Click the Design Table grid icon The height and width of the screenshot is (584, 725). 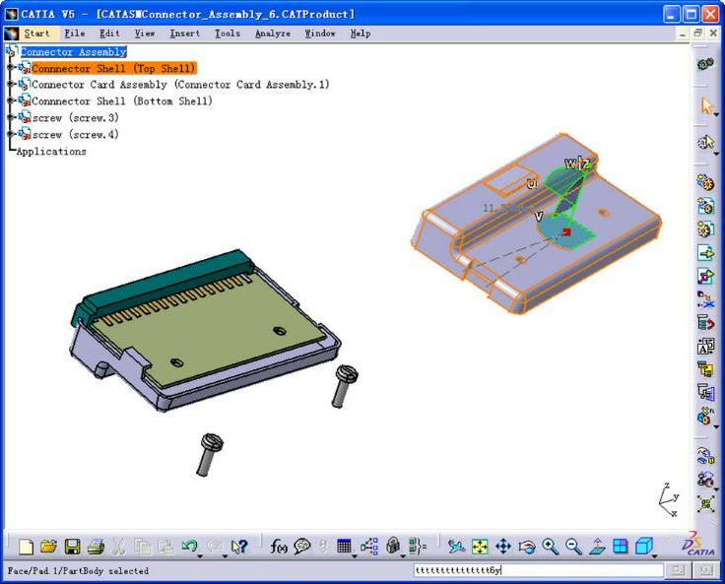click(x=344, y=547)
